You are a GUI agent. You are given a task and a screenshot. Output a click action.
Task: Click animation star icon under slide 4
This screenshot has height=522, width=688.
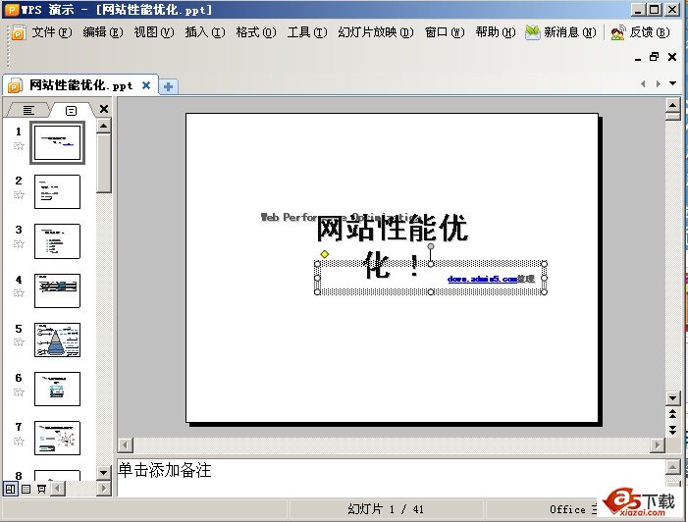(x=19, y=293)
